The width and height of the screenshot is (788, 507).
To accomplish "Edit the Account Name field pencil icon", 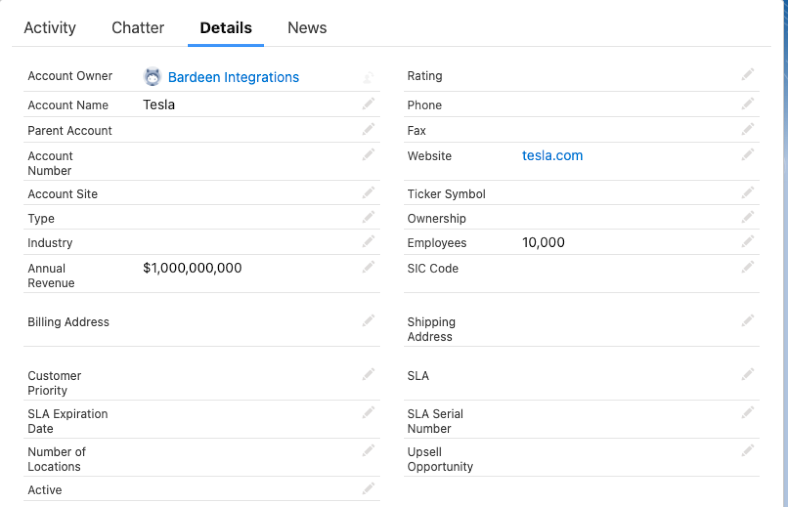I will (x=368, y=104).
